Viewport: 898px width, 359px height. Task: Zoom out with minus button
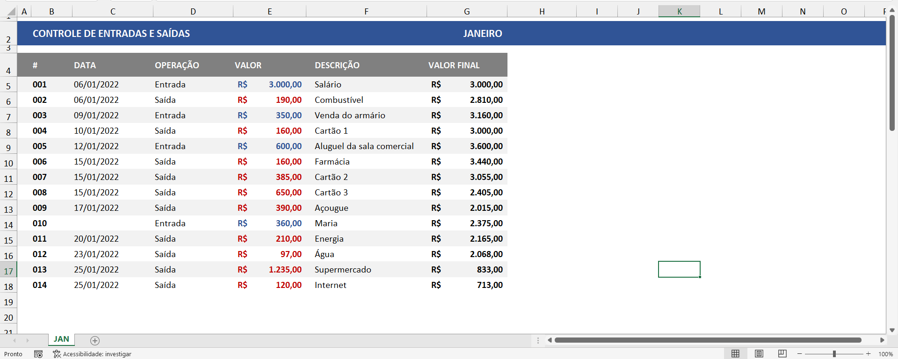pos(800,354)
